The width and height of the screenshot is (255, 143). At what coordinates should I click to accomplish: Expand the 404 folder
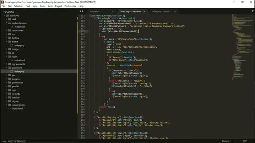6,19
